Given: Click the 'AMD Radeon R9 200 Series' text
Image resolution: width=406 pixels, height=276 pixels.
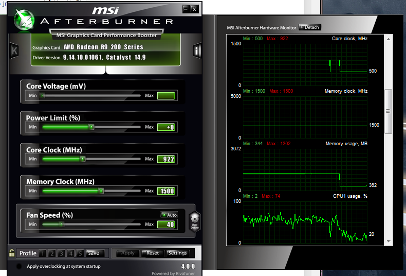Looking at the screenshot, I should (x=103, y=47).
